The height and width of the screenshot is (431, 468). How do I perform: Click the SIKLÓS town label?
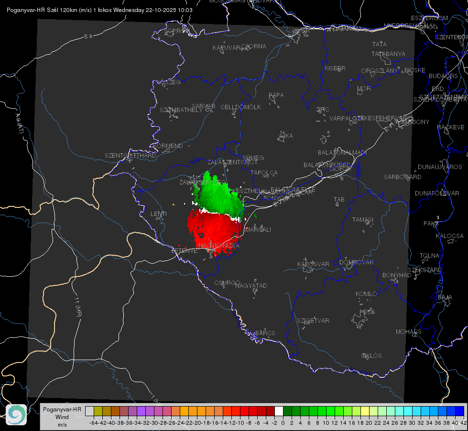[371, 356]
